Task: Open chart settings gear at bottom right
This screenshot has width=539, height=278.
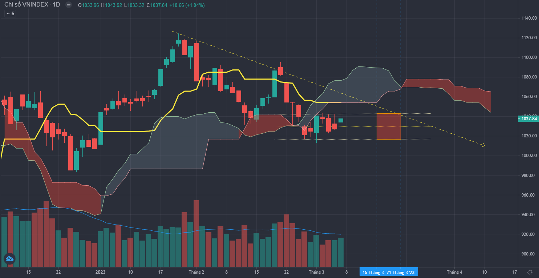Action: click(x=530, y=272)
